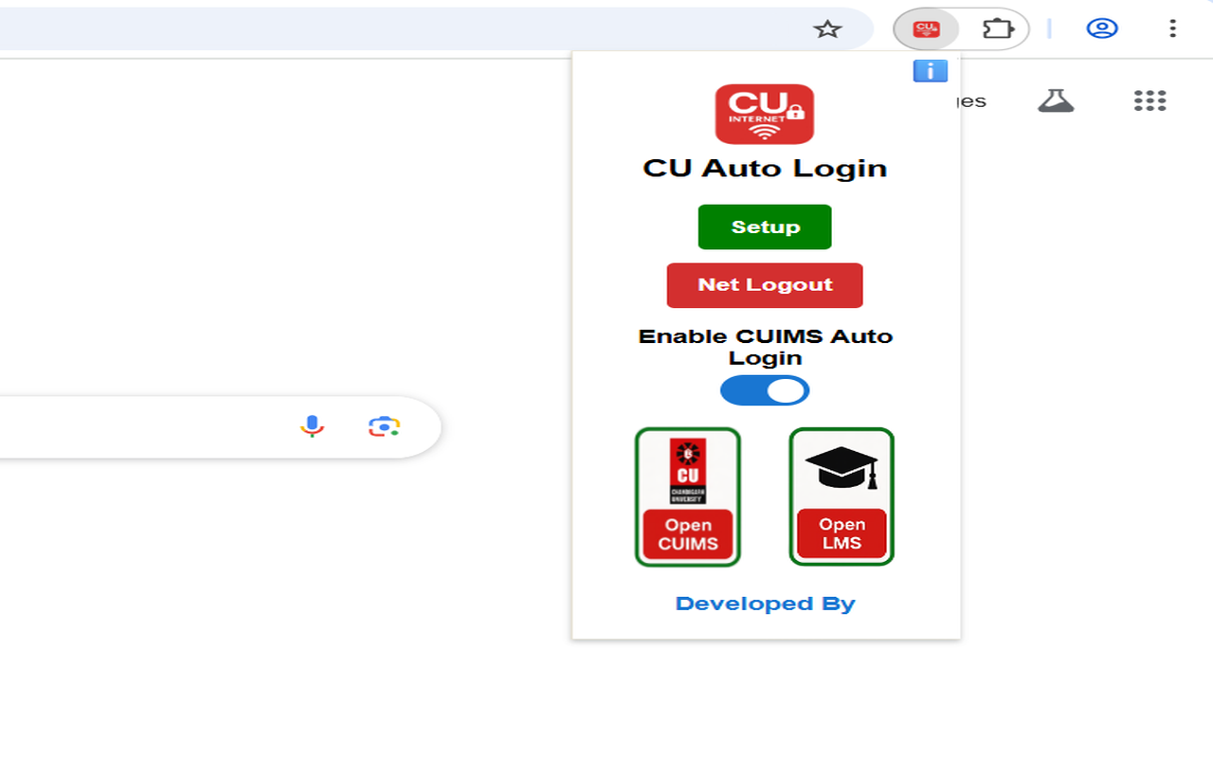The height and width of the screenshot is (758, 1213).
Task: Click the CU Auto Login extension icon in toolbar
Action: click(x=926, y=28)
